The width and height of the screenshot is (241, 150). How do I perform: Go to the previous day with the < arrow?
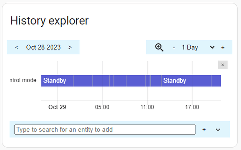click(17, 47)
